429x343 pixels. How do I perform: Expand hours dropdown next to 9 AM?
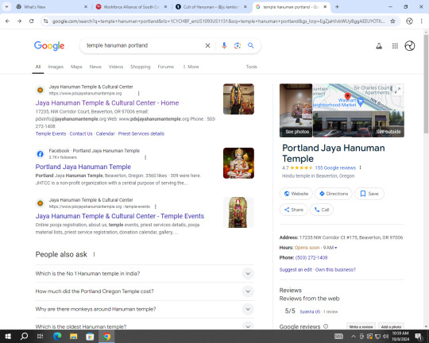point(336,248)
